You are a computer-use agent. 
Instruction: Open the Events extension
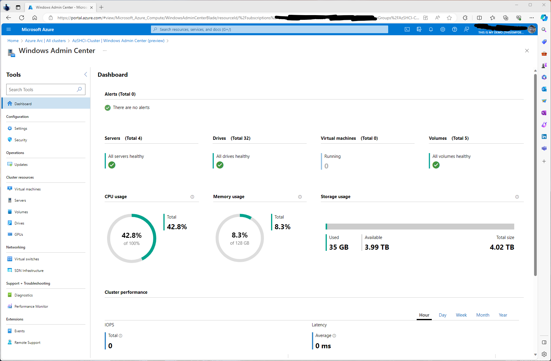point(20,331)
